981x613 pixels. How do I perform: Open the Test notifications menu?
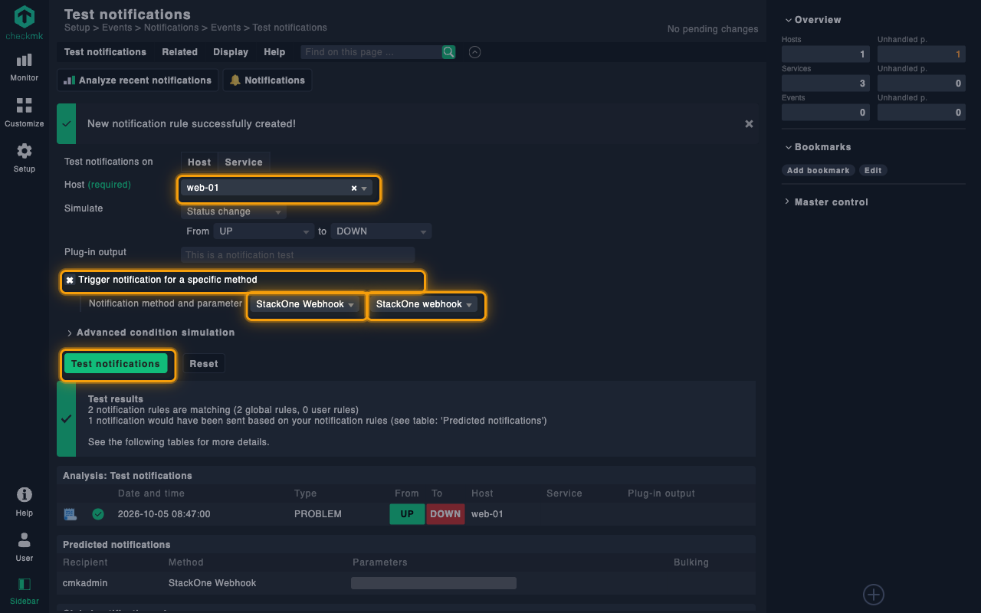click(x=105, y=52)
